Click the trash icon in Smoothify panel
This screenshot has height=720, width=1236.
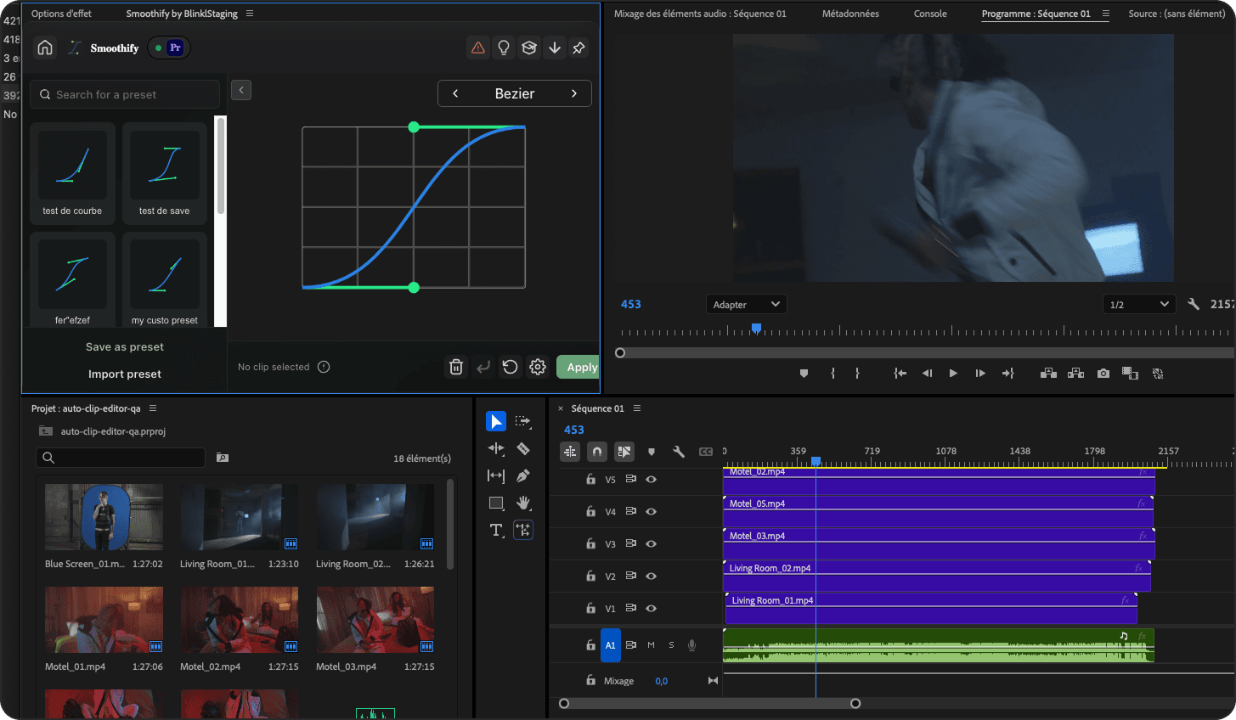pos(456,367)
